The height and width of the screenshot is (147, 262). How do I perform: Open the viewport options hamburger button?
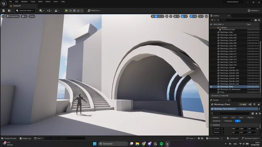click(x=3, y=16)
